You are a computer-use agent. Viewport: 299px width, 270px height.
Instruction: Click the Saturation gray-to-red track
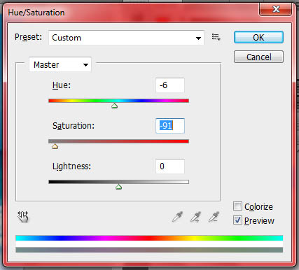click(x=118, y=141)
